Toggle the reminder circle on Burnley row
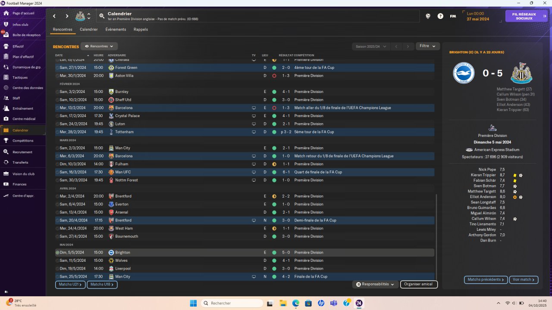 [x=57, y=92]
